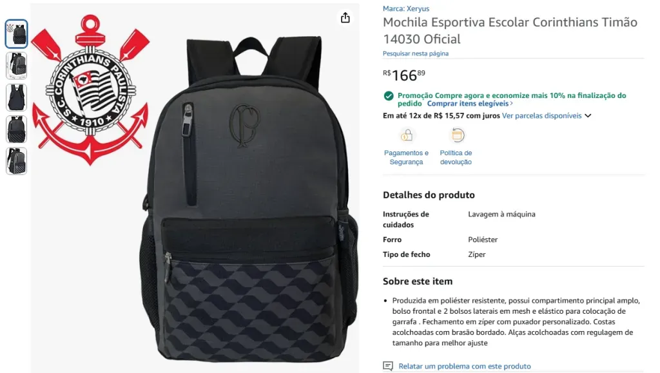Select the second backpack thumbnail

point(16,66)
